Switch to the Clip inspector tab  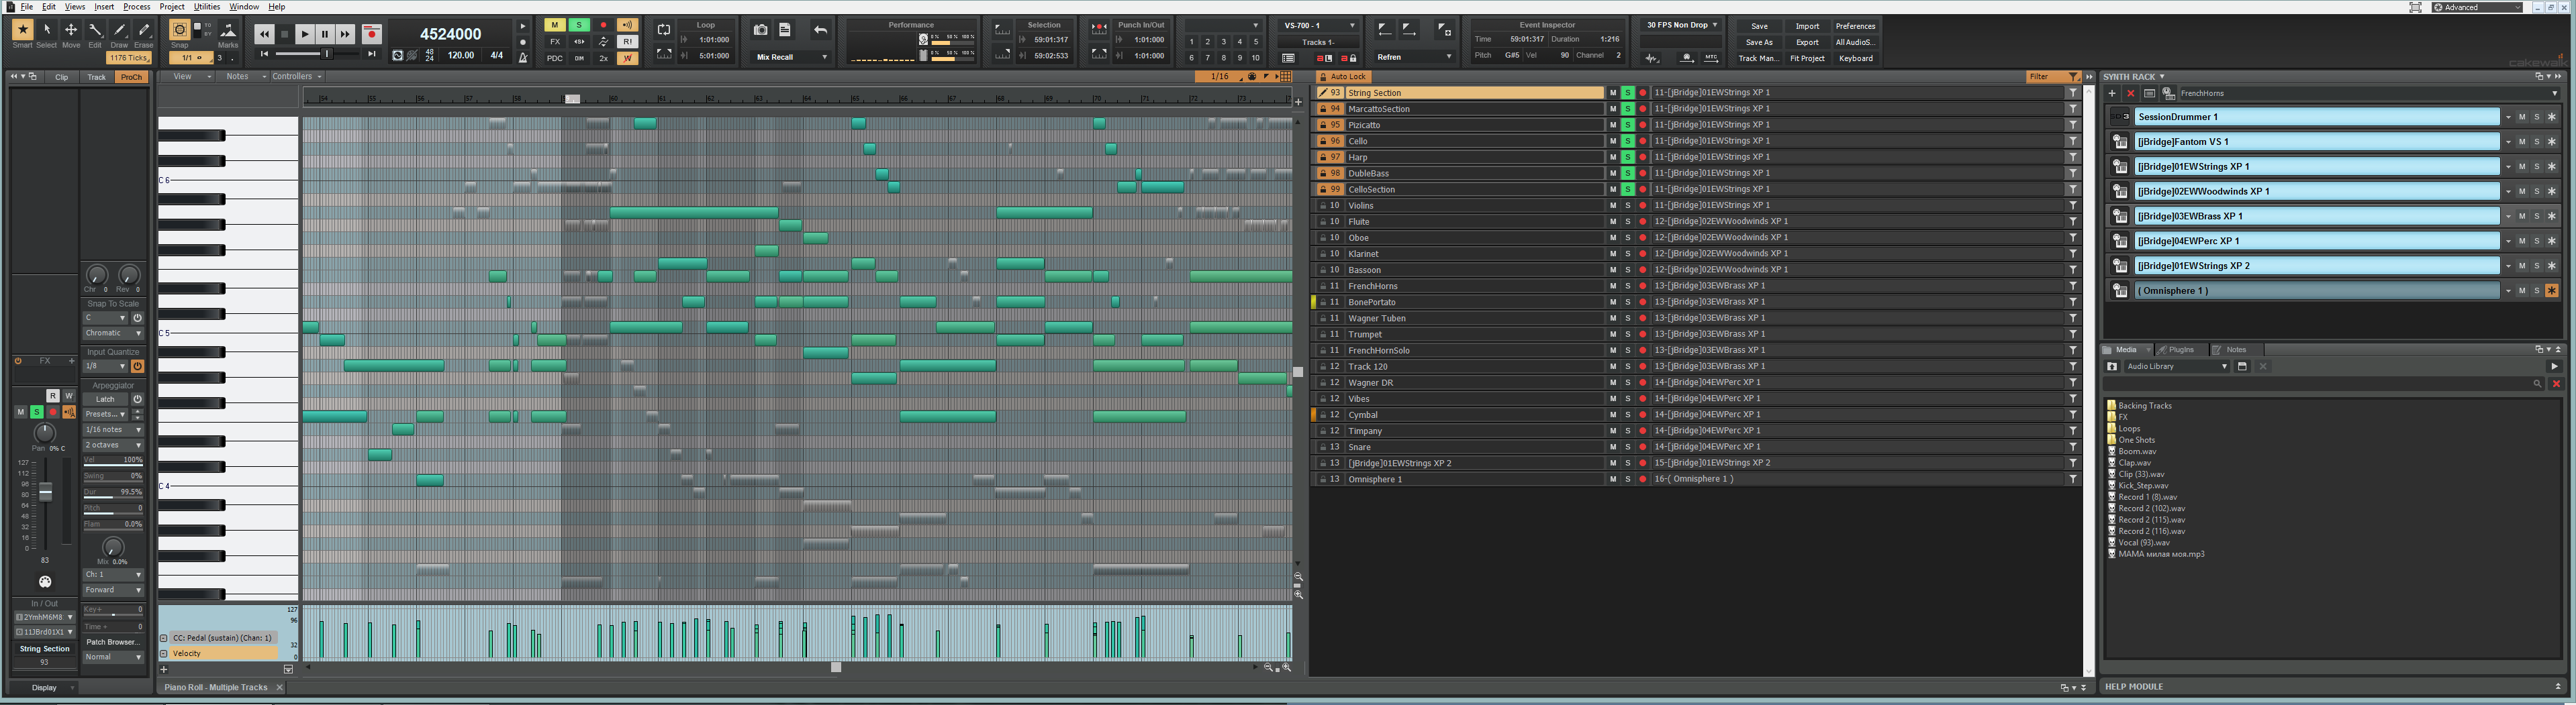[61, 77]
